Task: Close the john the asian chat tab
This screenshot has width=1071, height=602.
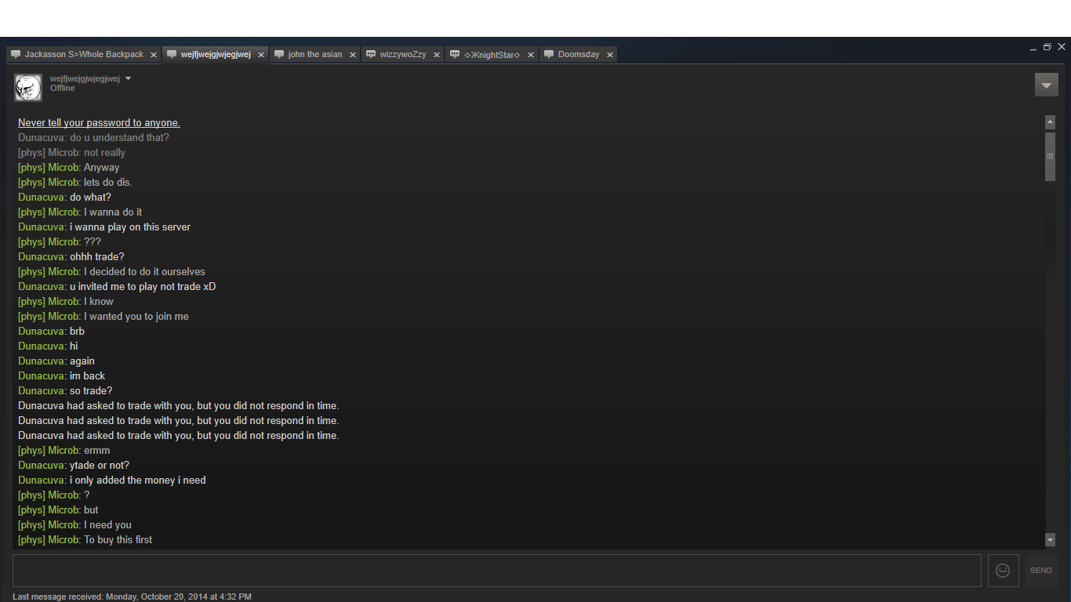Action: tap(353, 55)
